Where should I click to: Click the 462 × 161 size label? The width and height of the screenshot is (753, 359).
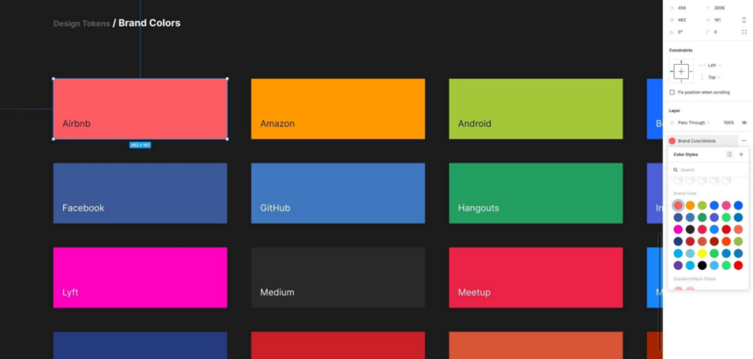140,145
